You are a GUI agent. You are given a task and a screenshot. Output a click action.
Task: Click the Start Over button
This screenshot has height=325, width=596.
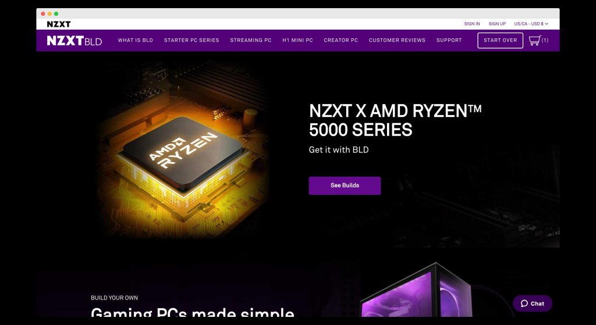pyautogui.click(x=500, y=40)
